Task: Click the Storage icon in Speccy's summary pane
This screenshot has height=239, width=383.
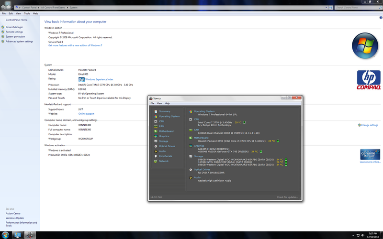Action: pyautogui.click(x=191, y=156)
